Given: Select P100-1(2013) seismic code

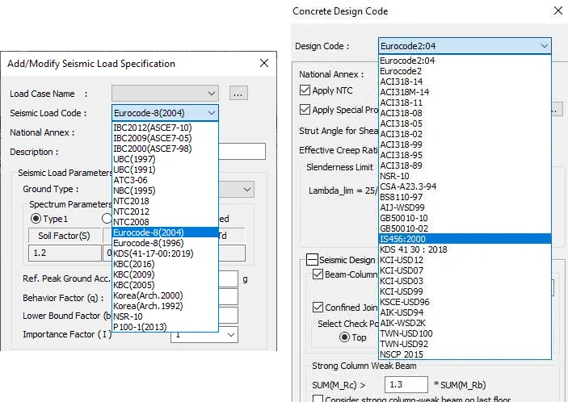Looking at the screenshot, I should [165, 327].
